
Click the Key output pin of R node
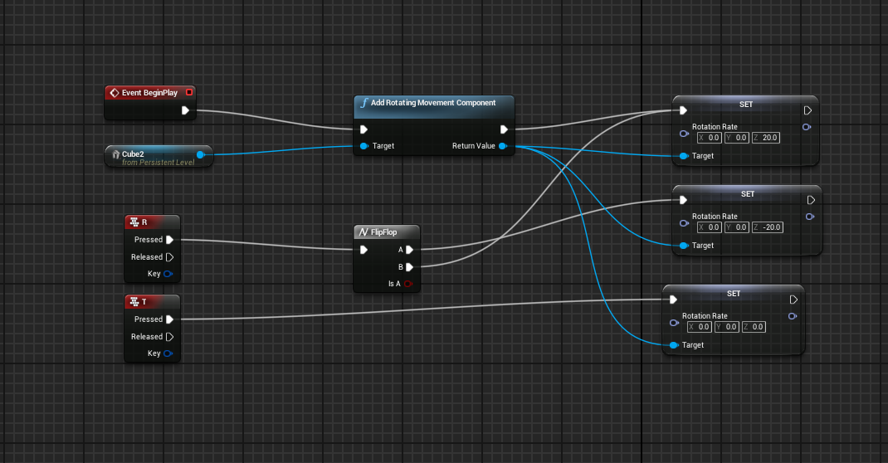point(168,274)
